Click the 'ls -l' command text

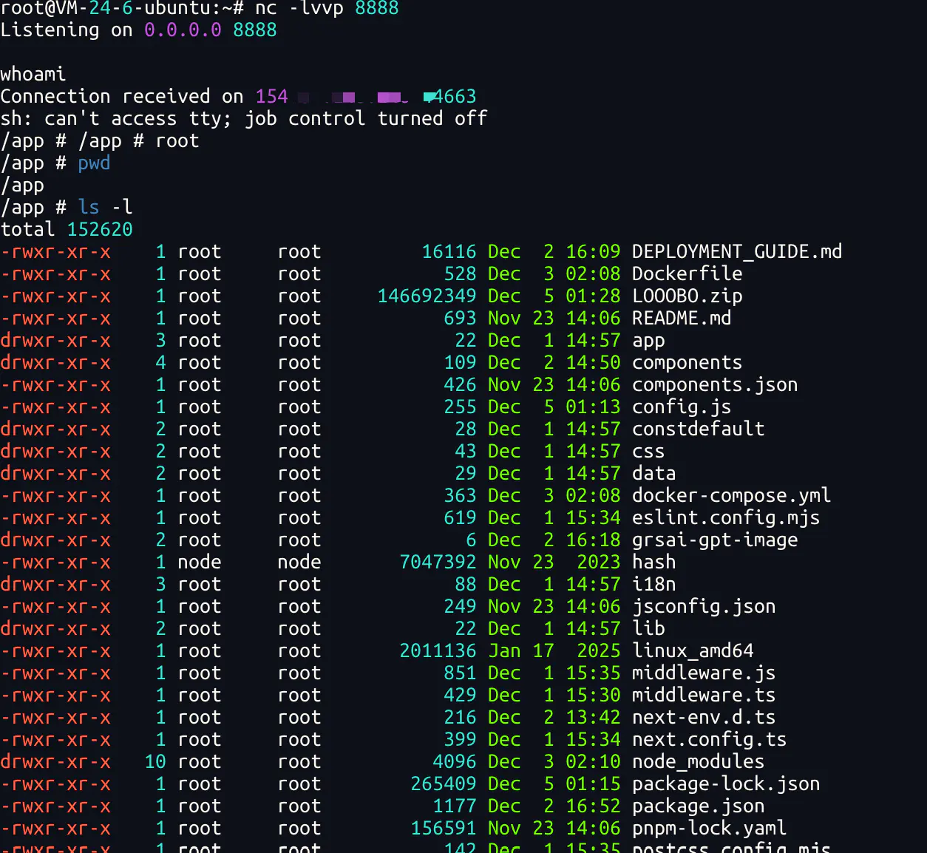(x=105, y=208)
